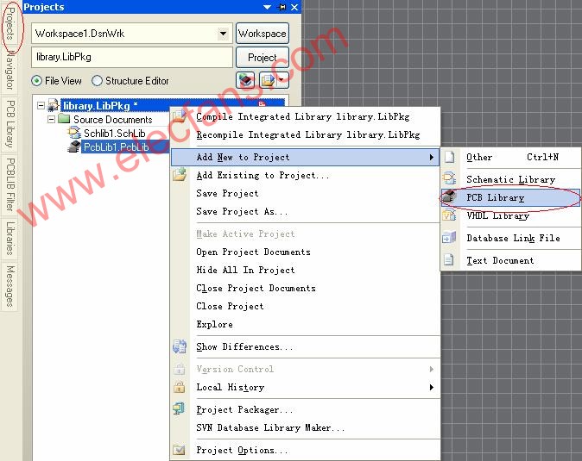Choose SVN Database Library Maker
Image resolution: width=582 pixels, height=461 pixels.
(x=305, y=427)
